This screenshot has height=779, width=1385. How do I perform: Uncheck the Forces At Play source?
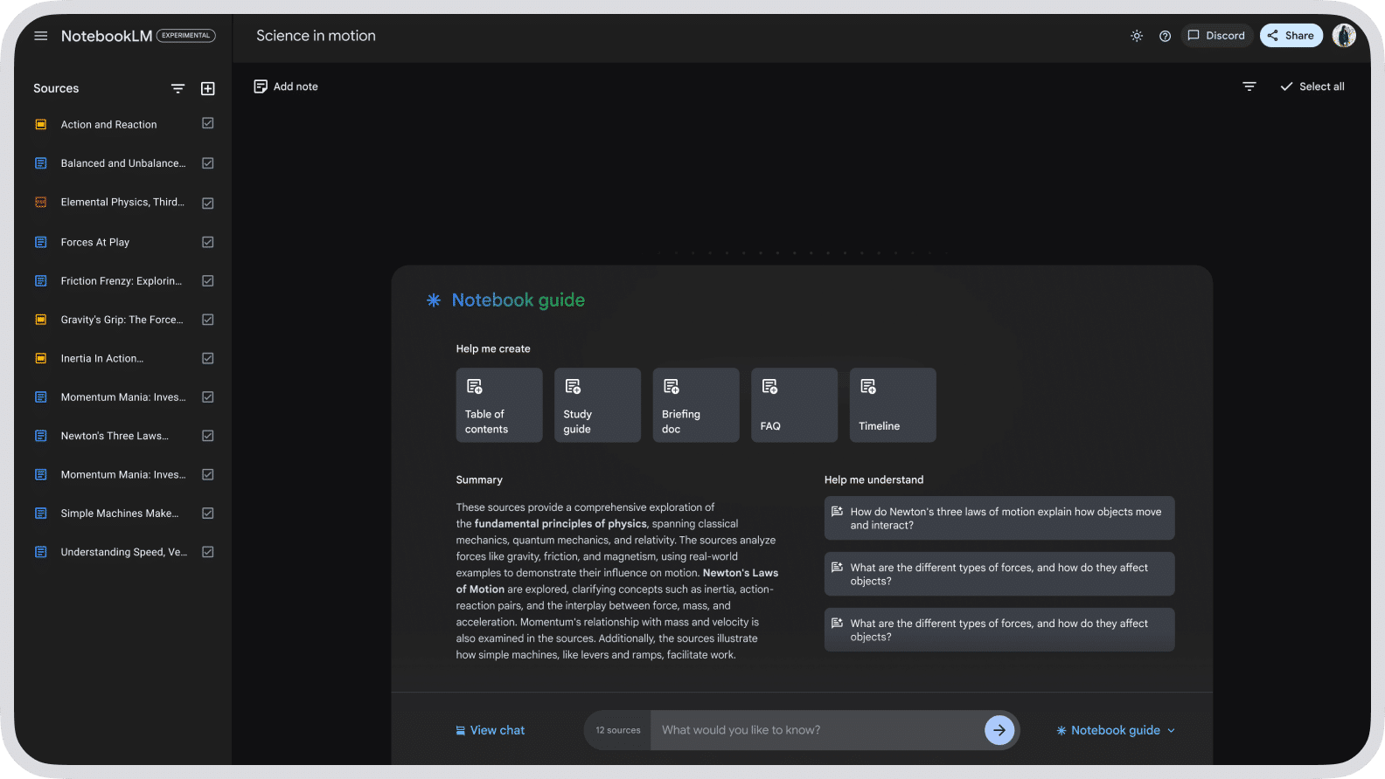click(208, 242)
